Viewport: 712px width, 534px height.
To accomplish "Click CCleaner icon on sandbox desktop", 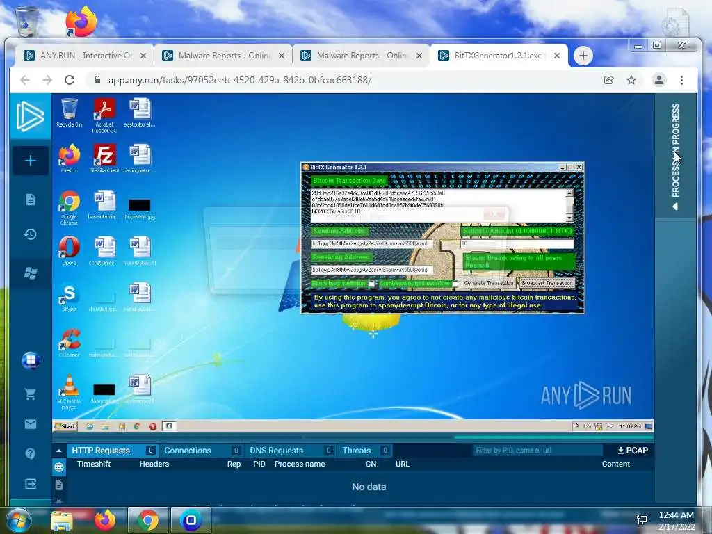I will pyautogui.click(x=69, y=343).
